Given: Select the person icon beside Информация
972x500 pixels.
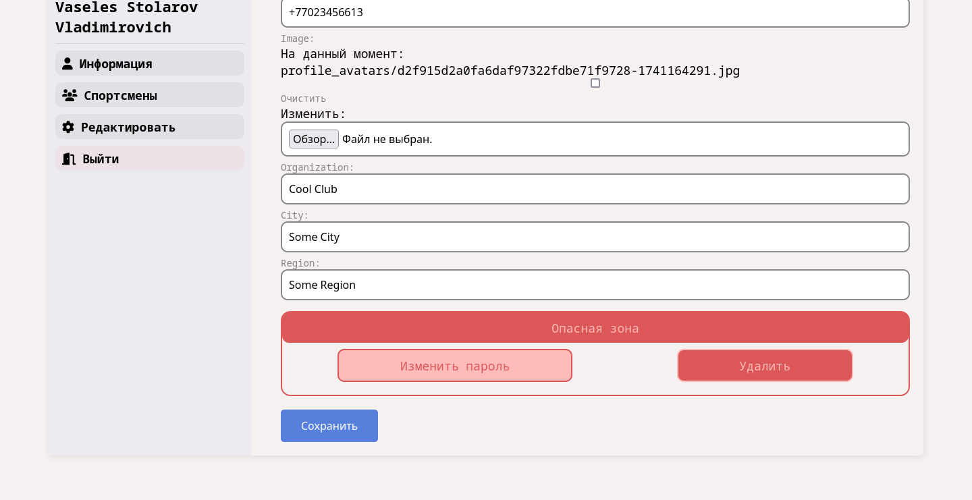Looking at the screenshot, I should point(67,63).
